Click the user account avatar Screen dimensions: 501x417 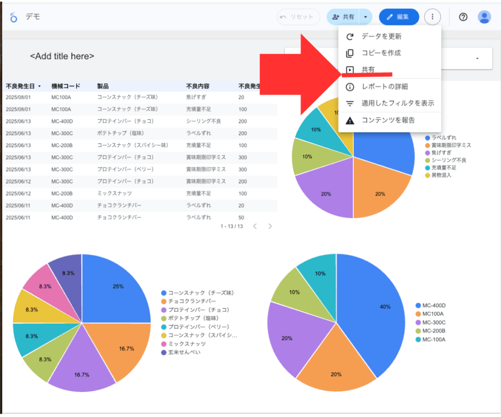coord(484,17)
